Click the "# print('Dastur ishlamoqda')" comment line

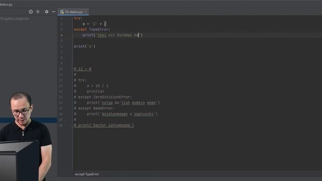(x=104, y=125)
